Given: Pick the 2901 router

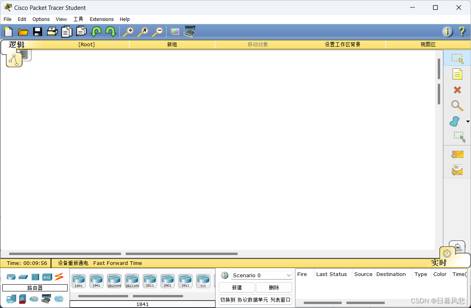Looking at the screenshot, I should click(x=168, y=281).
